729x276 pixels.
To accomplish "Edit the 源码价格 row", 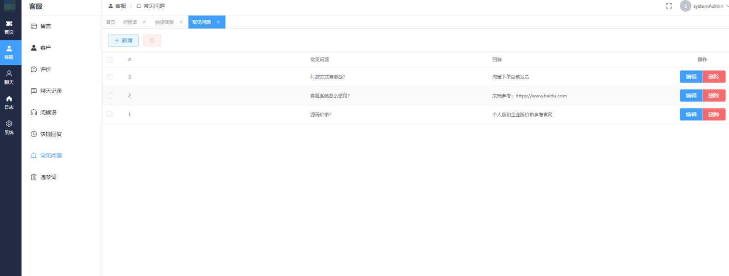I will click(x=691, y=114).
